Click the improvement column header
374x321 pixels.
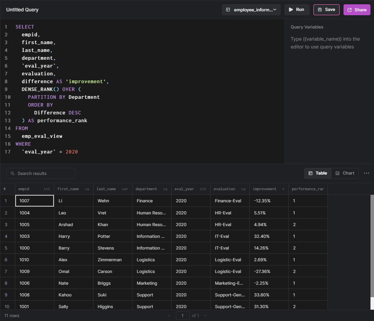269,189
